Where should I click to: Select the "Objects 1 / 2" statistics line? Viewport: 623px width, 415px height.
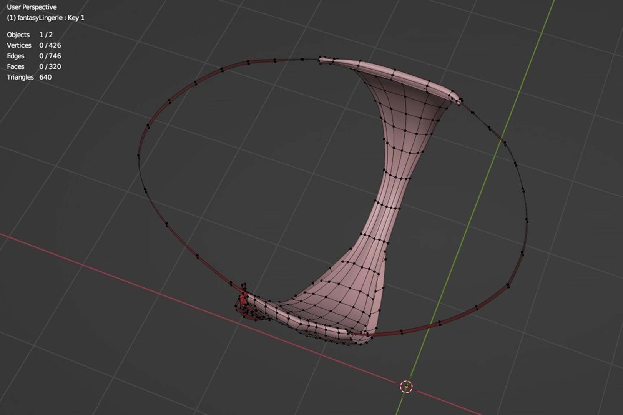click(30, 35)
